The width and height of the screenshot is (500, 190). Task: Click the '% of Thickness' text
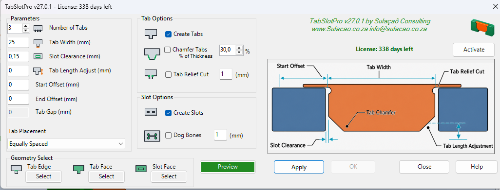[196, 56]
